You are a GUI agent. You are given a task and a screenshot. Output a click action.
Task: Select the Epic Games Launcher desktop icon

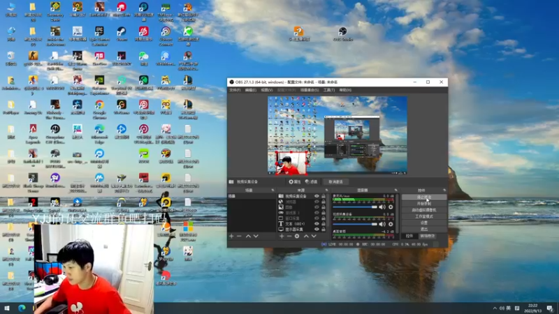(x=99, y=36)
